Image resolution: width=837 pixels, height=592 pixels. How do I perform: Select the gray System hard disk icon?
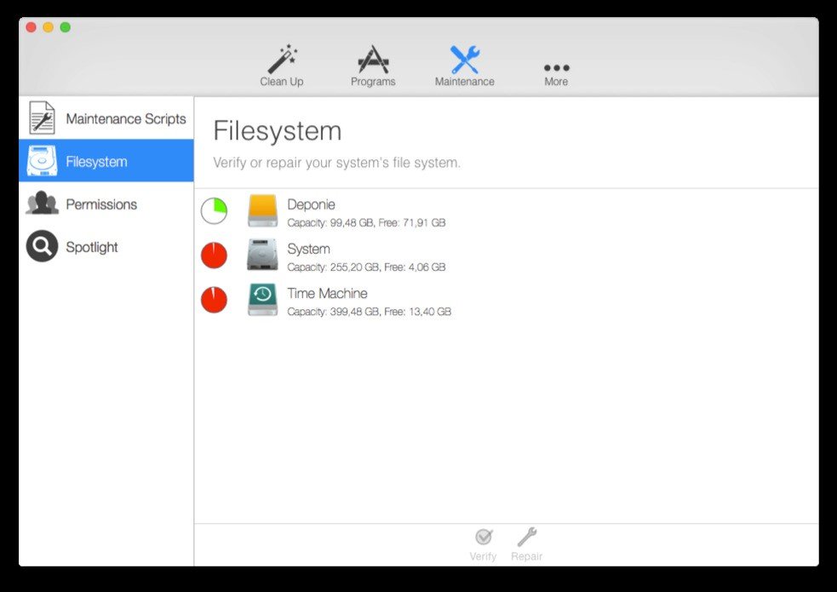point(262,255)
